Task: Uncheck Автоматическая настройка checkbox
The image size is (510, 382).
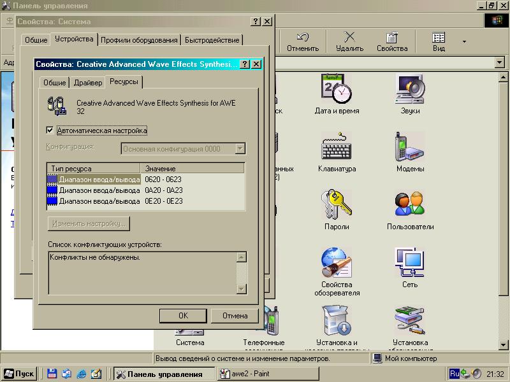Action: pos(50,131)
